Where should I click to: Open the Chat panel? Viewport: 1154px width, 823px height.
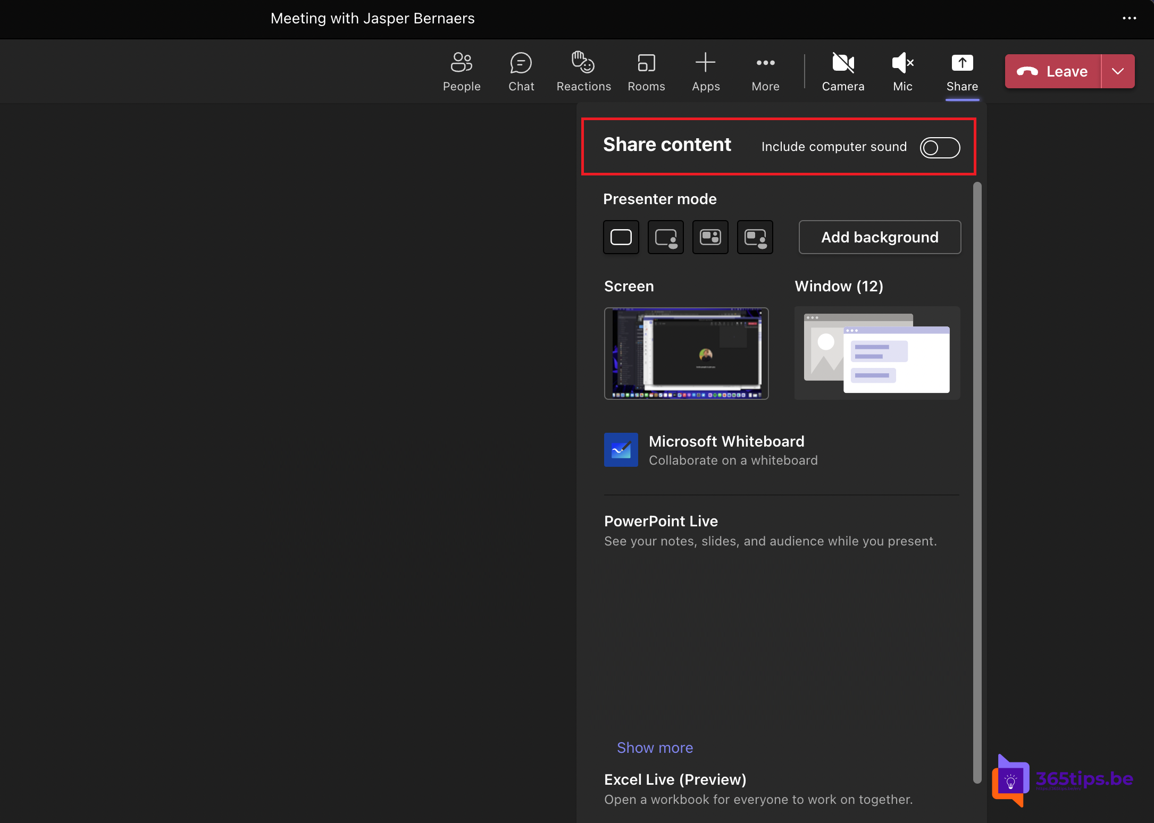pyautogui.click(x=521, y=71)
